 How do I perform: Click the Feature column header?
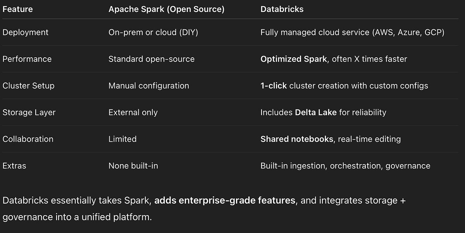pyautogui.click(x=17, y=9)
